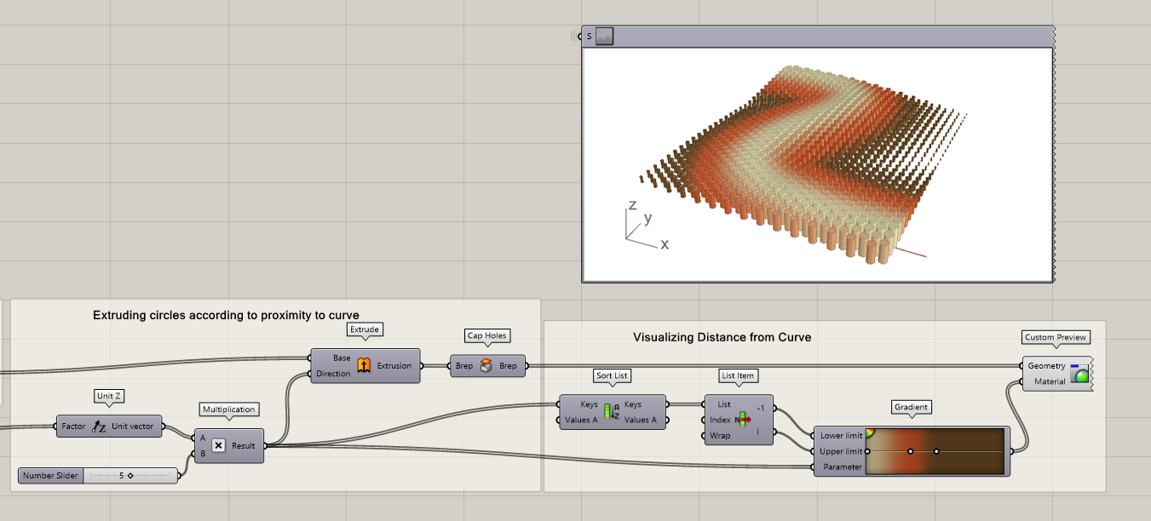Viewport: 1151px width, 521px height.
Task: Click the Values A input of Sort List
Action: click(582, 420)
